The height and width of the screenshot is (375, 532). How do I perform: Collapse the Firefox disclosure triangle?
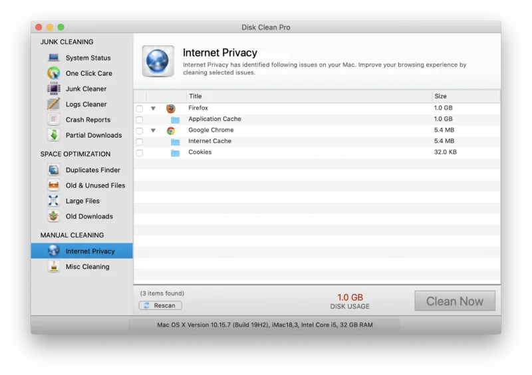(x=153, y=108)
